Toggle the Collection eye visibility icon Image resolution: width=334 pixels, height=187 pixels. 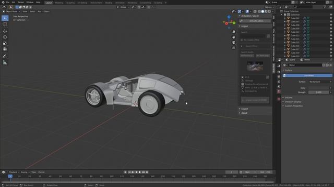tap(331, 15)
